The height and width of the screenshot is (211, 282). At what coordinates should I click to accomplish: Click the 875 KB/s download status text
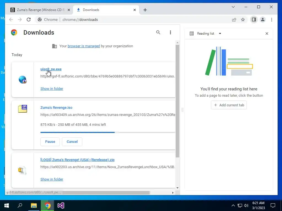coord(73,125)
